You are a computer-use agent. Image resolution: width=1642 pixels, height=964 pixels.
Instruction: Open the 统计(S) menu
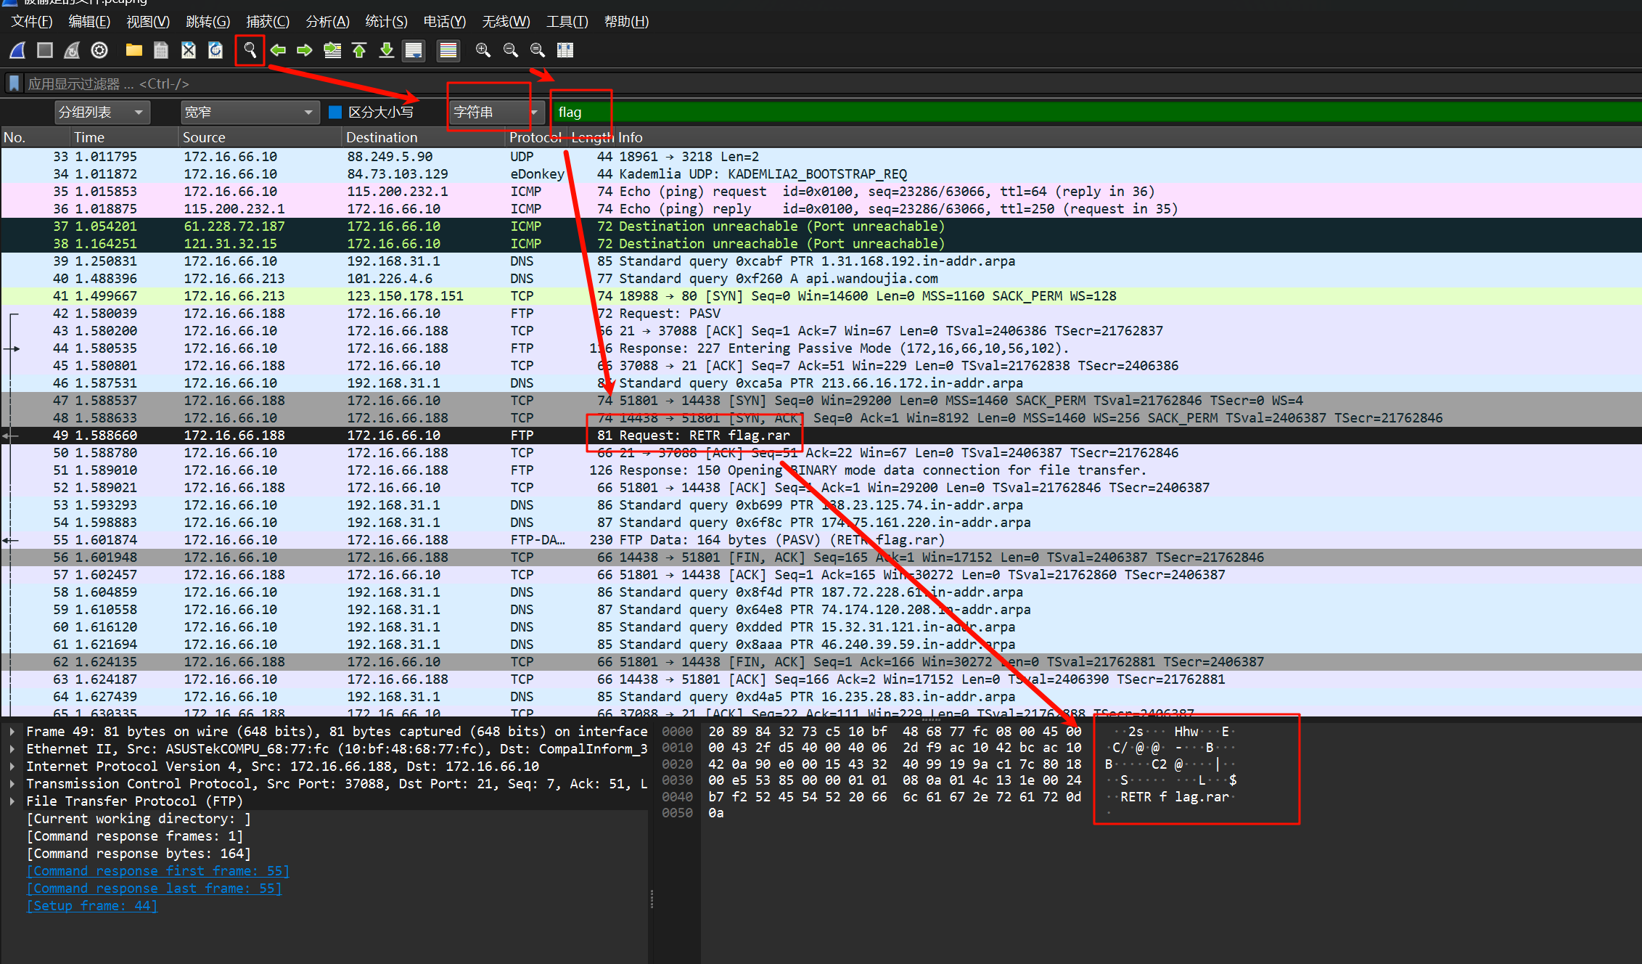(x=386, y=22)
